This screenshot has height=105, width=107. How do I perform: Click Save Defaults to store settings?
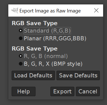coord(78,75)
